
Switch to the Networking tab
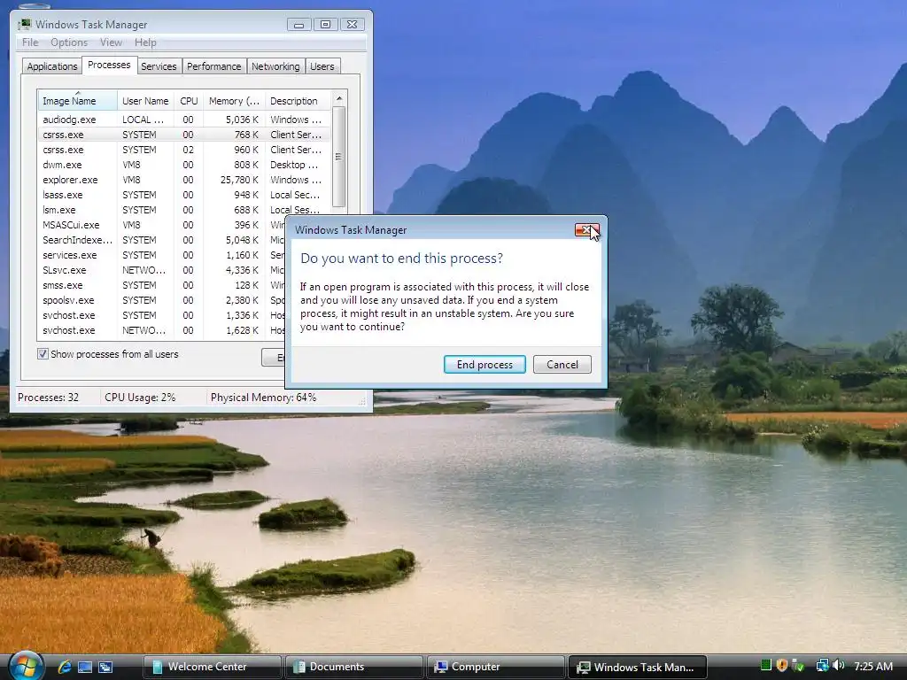[x=275, y=66]
